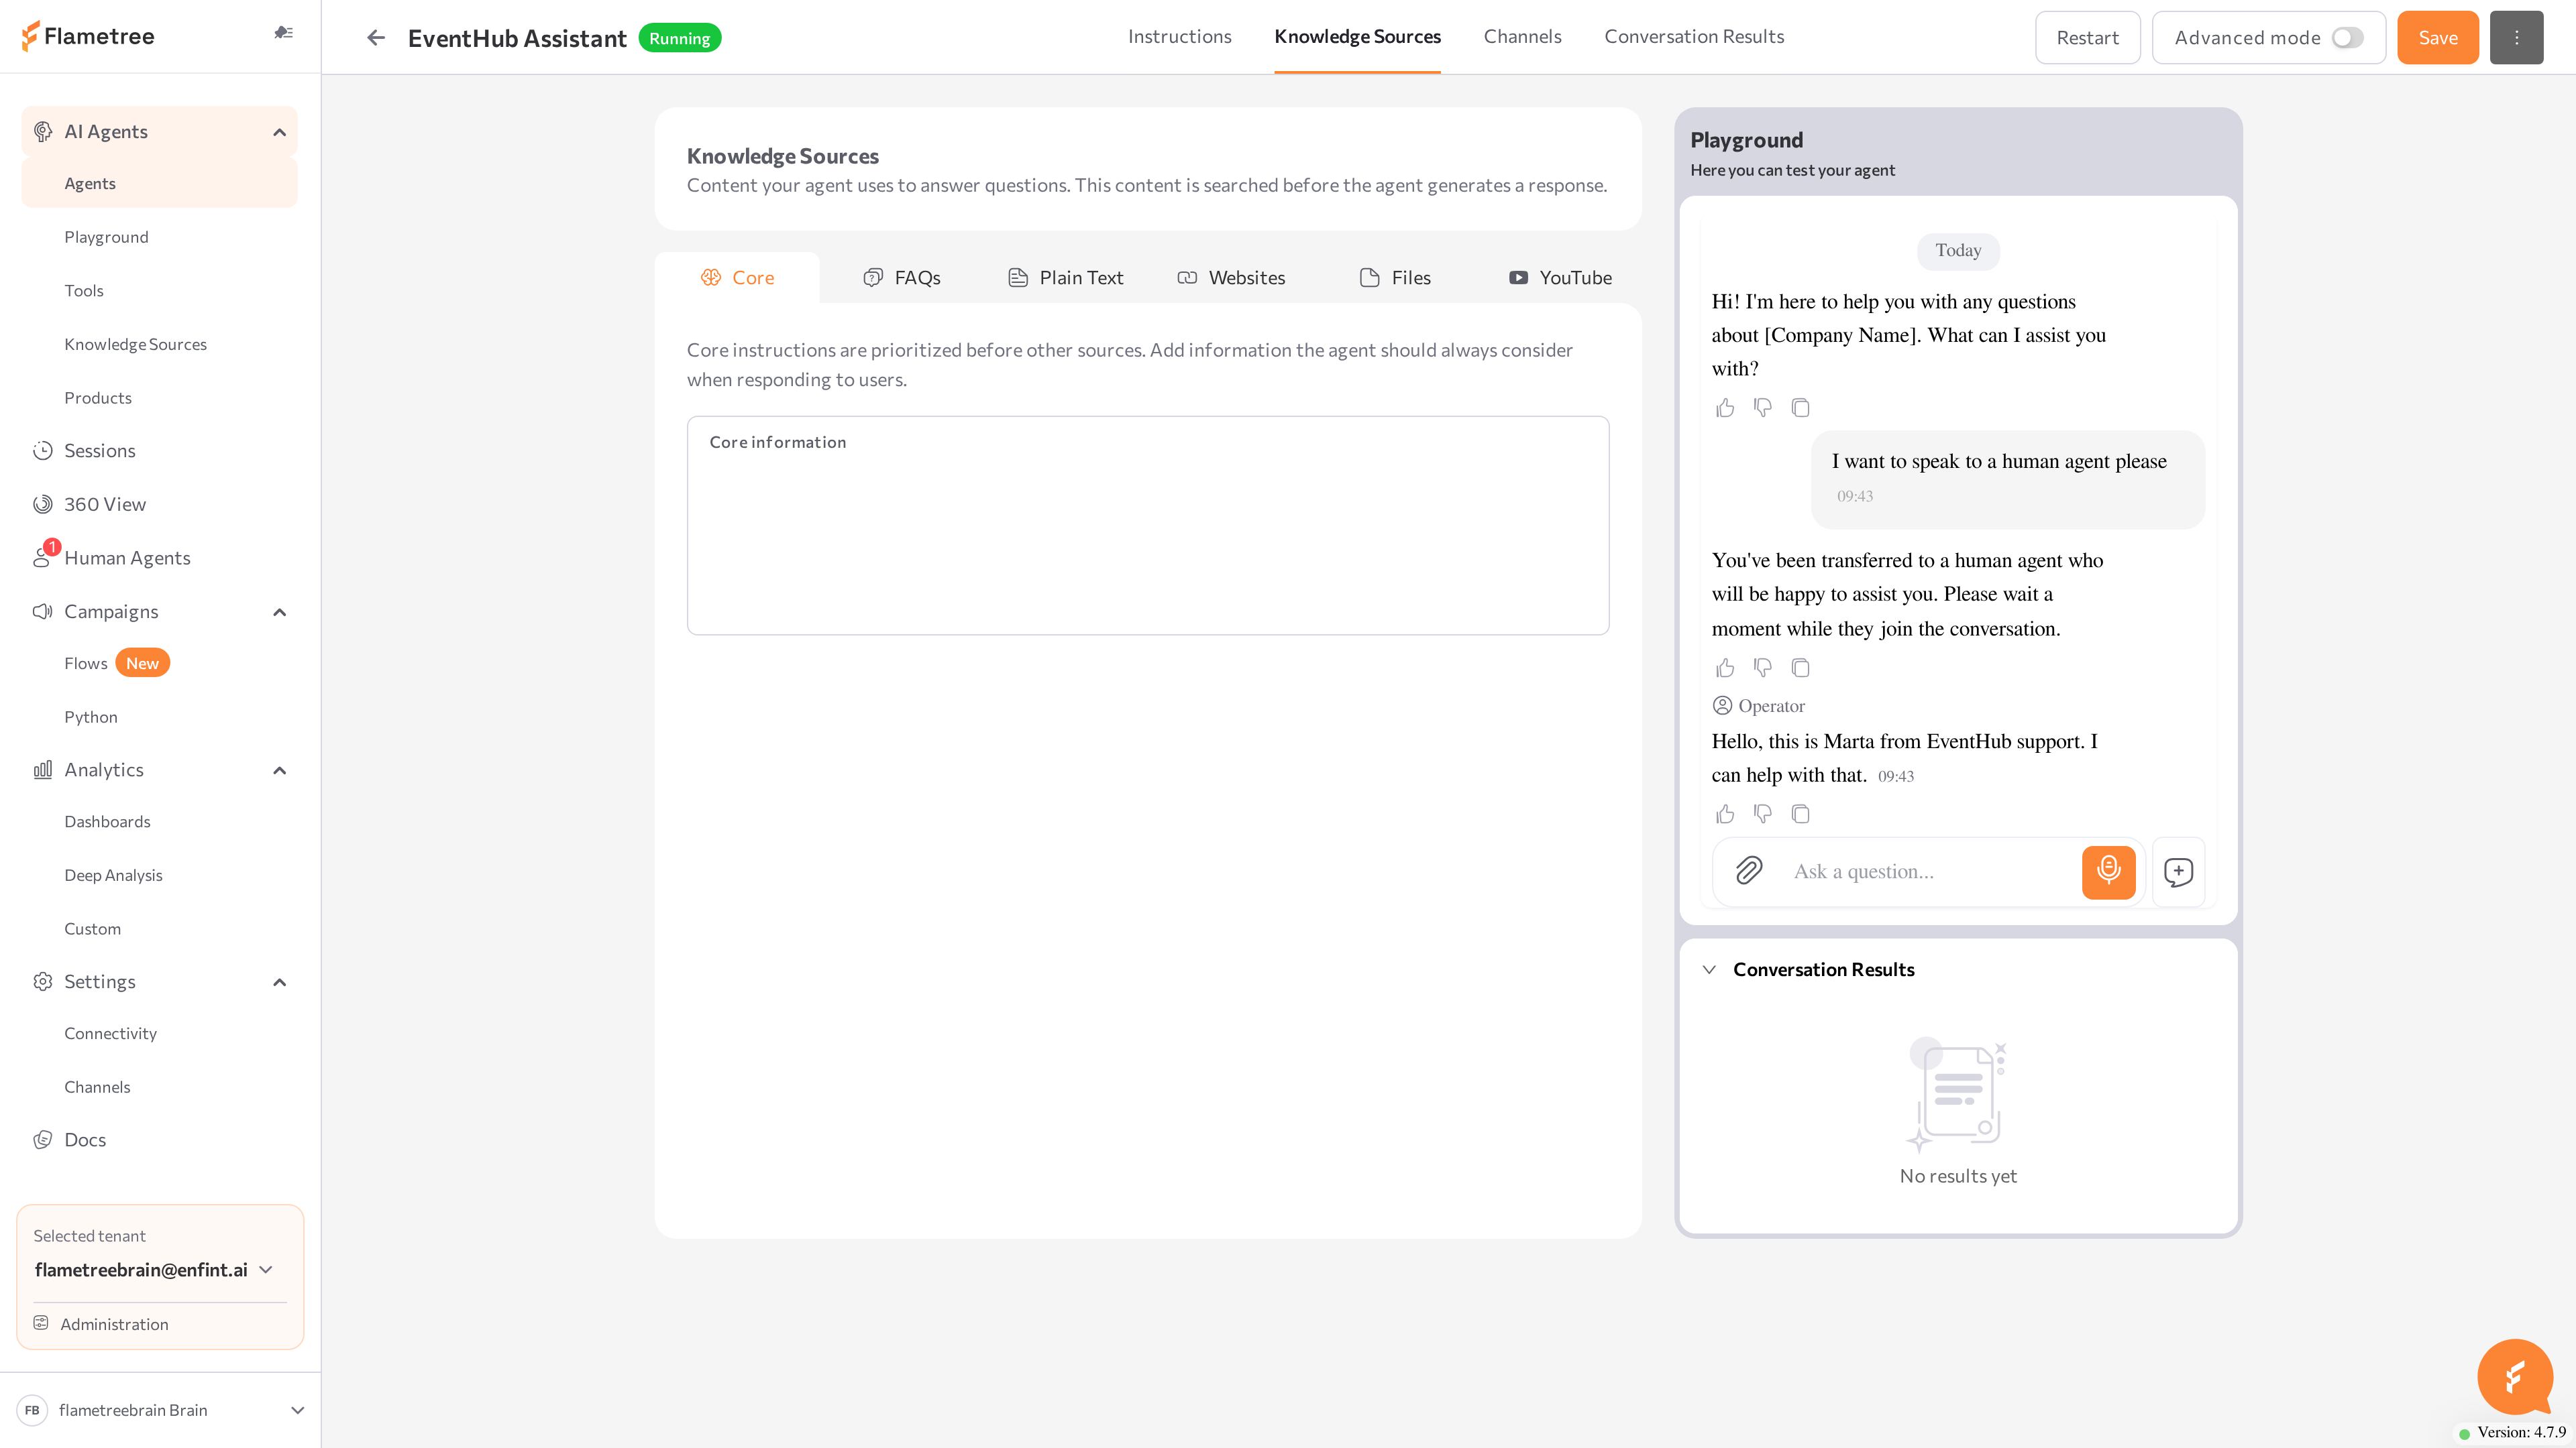2576x1448 pixels.
Task: Switch to the Channels top tab
Action: click(x=1522, y=37)
